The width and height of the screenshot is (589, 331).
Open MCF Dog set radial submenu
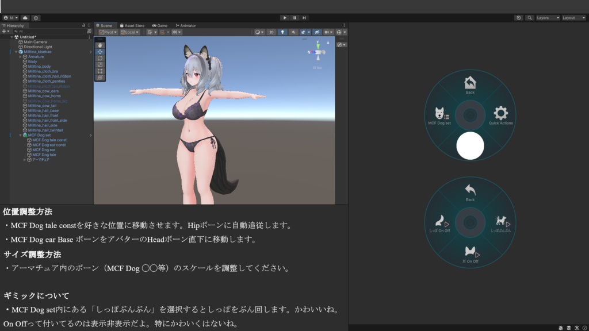coord(439,116)
